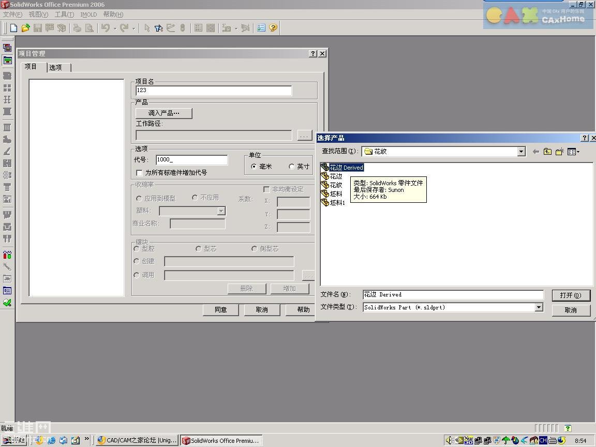The height and width of the screenshot is (447, 596).
Task: Click the blue list icon on left sidebar
Action: pyautogui.click(x=7, y=291)
